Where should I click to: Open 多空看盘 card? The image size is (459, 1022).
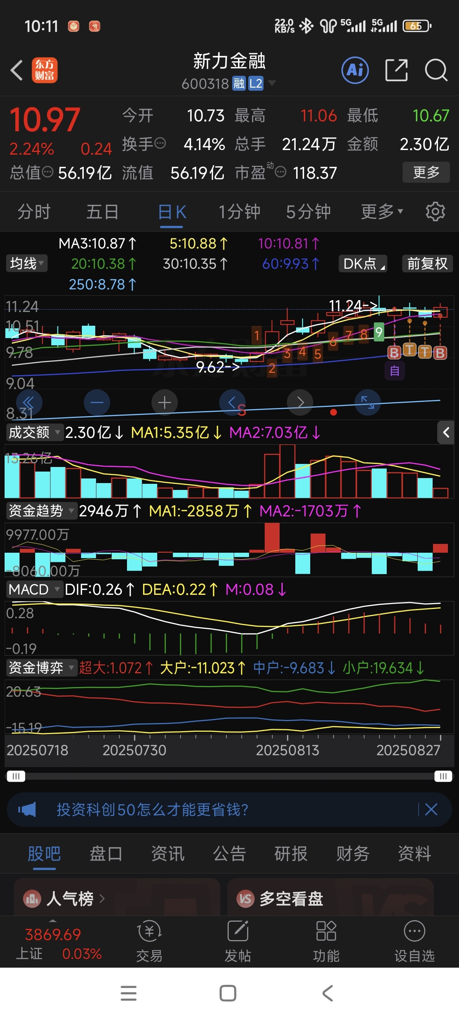point(330,898)
